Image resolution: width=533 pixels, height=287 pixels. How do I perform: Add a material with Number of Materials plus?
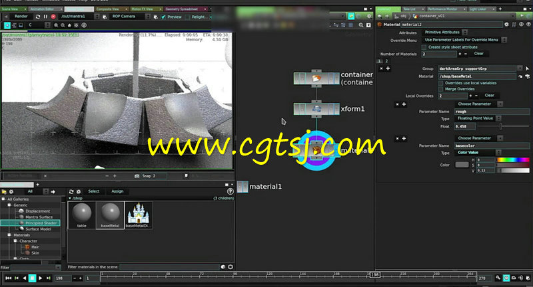(460, 54)
